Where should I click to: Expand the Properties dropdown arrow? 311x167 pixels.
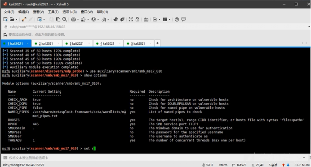click(44, 19)
